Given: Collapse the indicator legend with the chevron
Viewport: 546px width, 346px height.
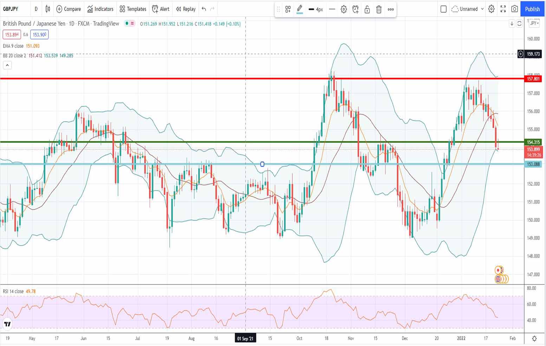Looking at the screenshot, I should [x=7, y=65].
